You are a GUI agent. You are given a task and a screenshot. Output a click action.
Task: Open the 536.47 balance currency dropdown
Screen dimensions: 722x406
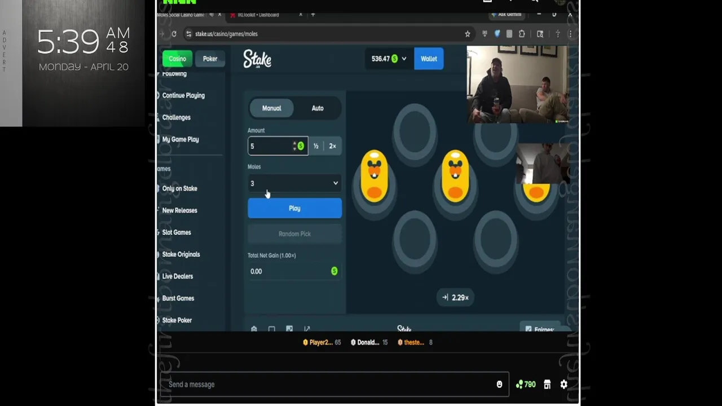389,59
